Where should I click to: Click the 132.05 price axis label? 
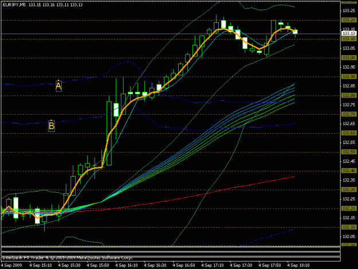349,236
